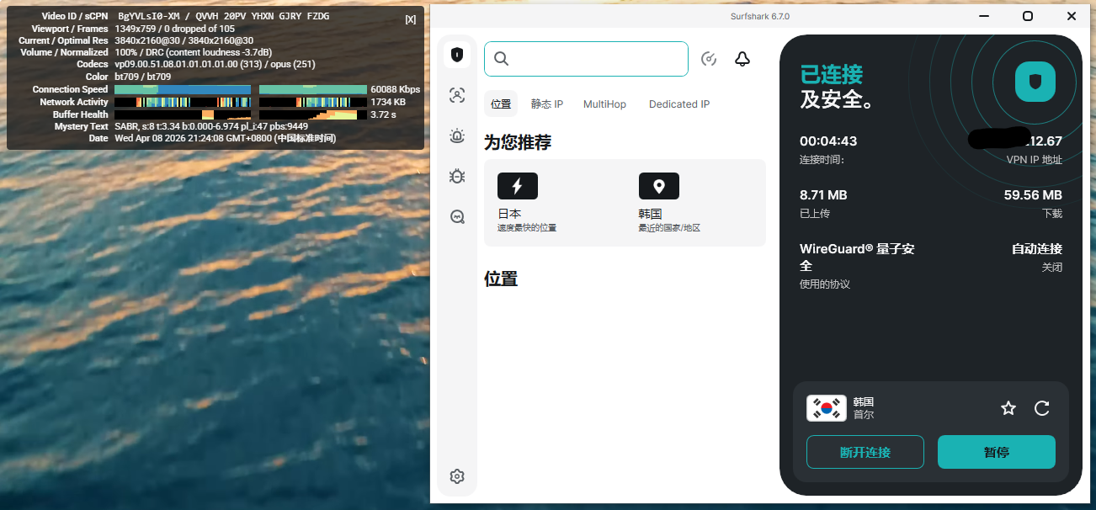Minimize the Surfshark window

(x=984, y=16)
